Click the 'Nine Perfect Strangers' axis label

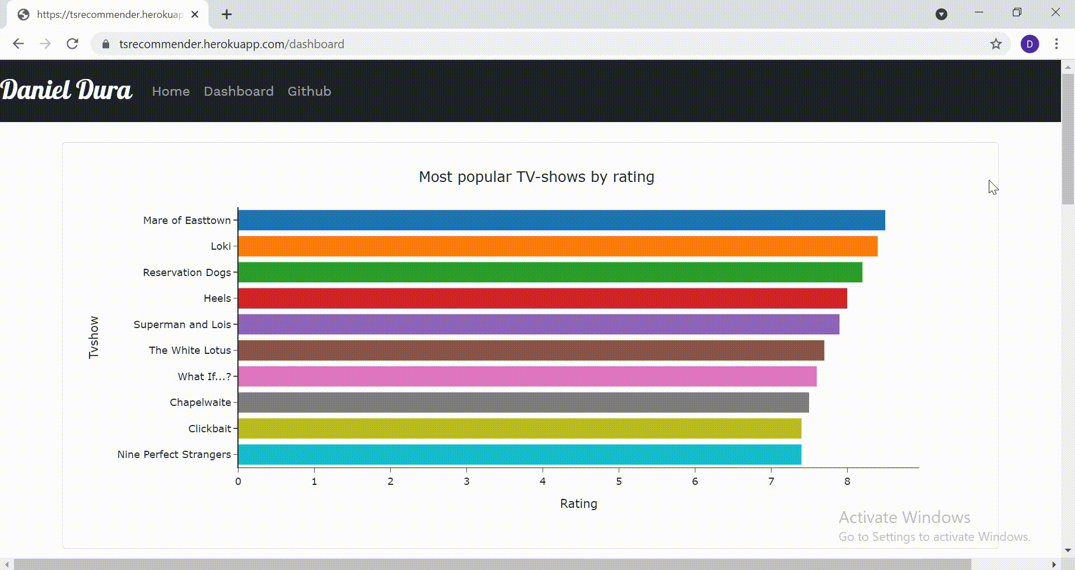pos(174,455)
